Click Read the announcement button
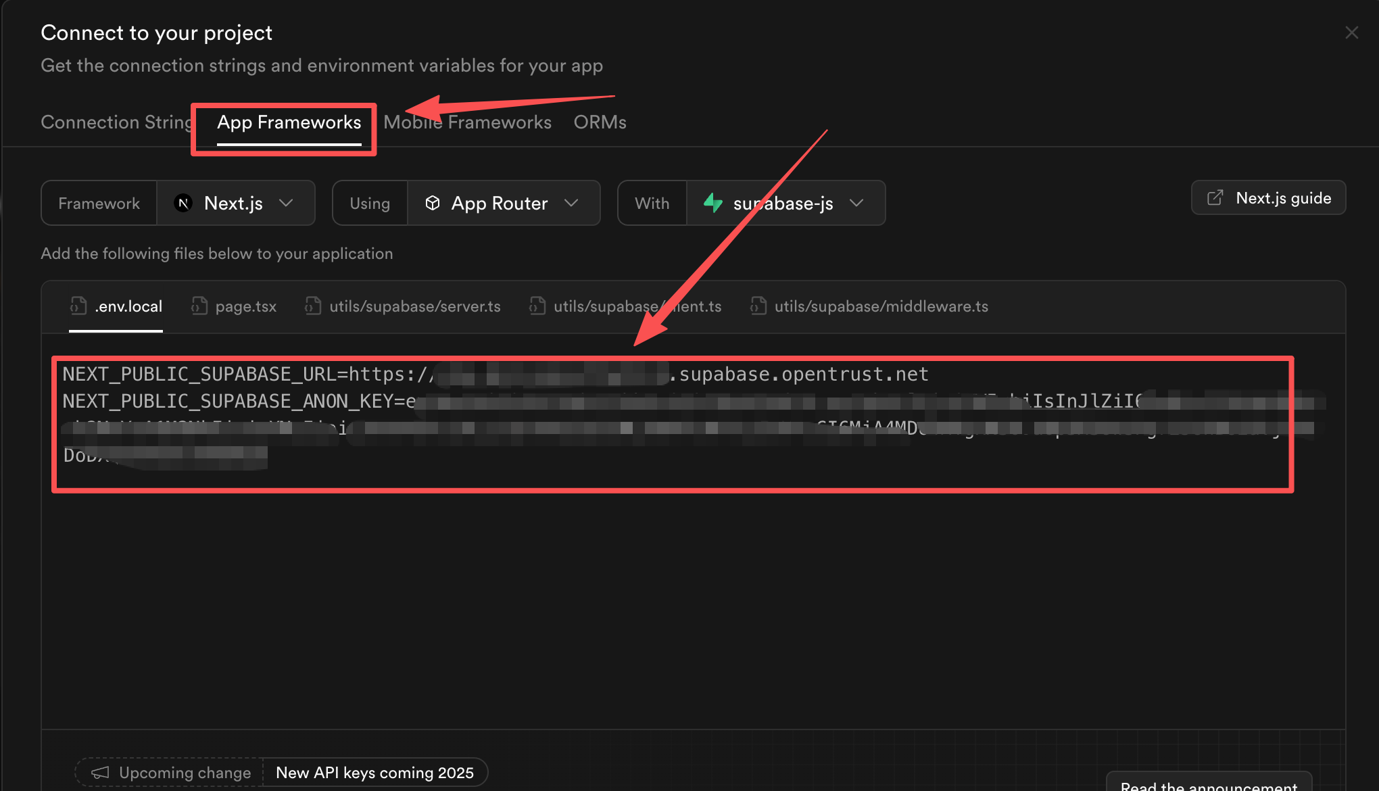Image resolution: width=1379 pixels, height=791 pixels. (1209, 784)
